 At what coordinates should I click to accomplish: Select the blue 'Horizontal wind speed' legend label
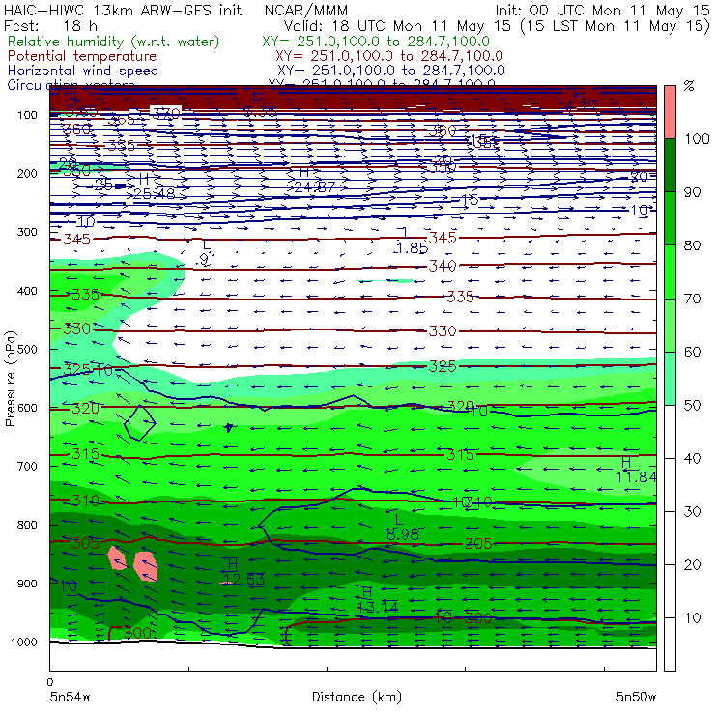[83, 71]
